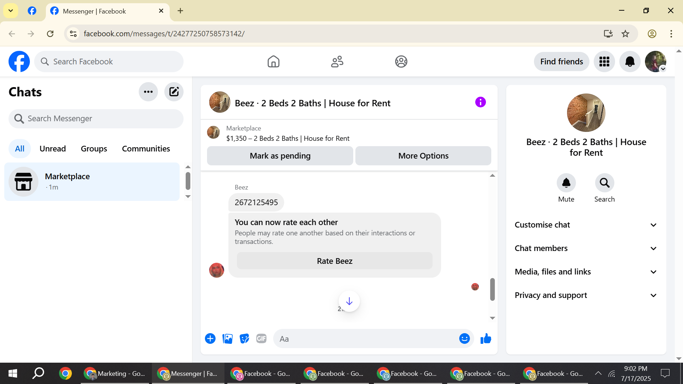Open Chrome three-dot menu
Screen dimensions: 683x384
point(671,34)
